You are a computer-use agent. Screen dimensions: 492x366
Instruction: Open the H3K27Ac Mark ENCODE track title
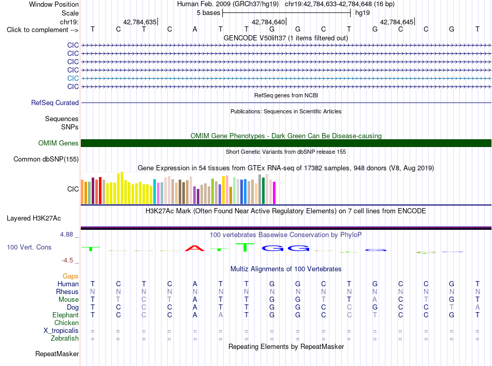pos(286,211)
